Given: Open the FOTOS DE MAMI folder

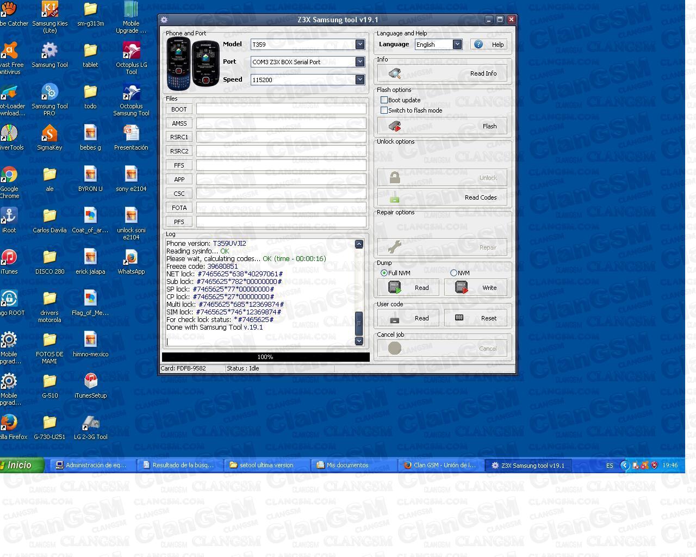Looking at the screenshot, I should click(x=49, y=347).
